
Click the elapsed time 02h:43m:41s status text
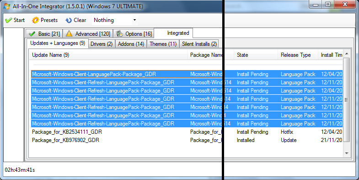20,170
